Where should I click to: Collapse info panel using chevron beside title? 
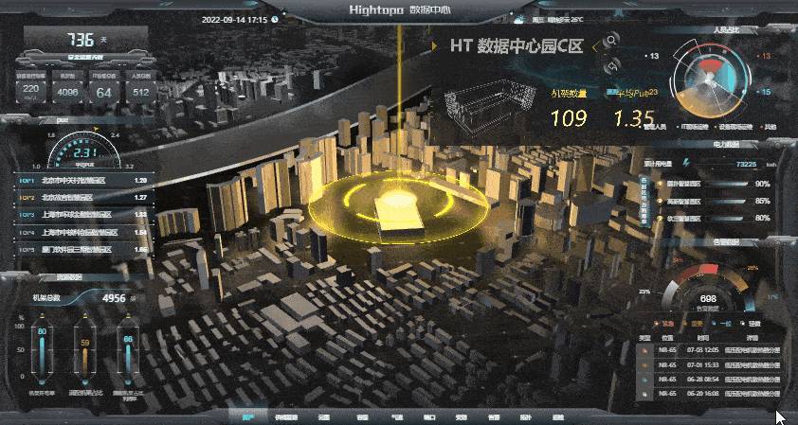tap(592, 45)
